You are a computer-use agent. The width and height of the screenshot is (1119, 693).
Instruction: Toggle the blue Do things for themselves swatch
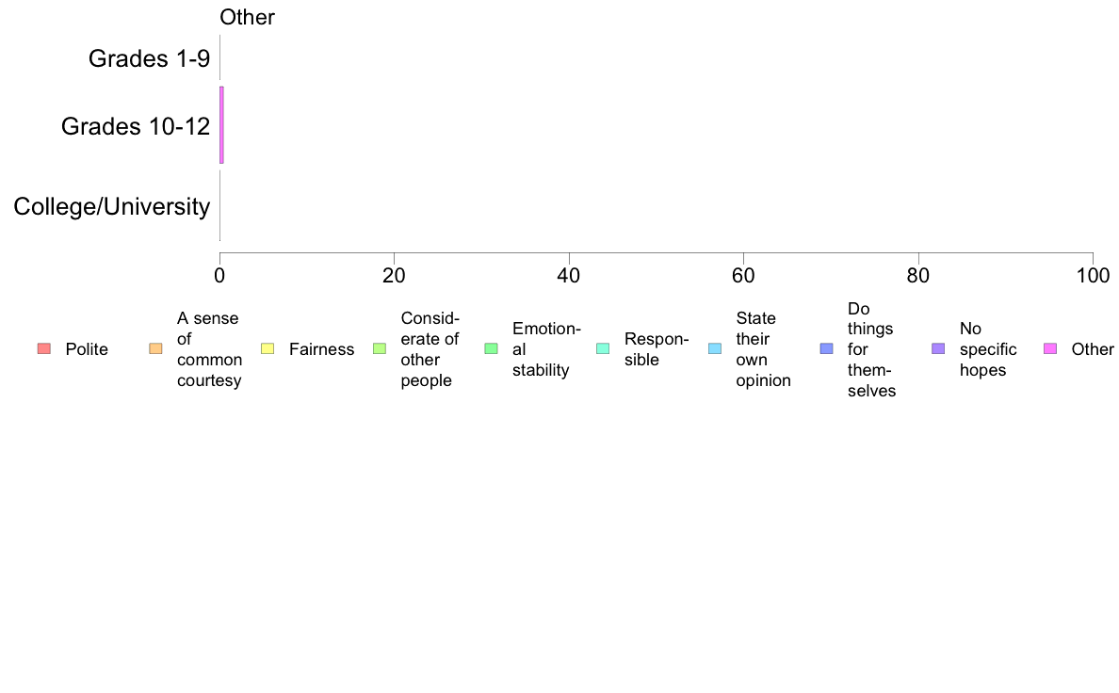[826, 349]
